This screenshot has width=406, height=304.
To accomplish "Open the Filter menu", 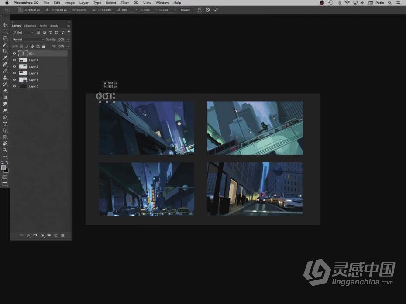I will point(125,3).
